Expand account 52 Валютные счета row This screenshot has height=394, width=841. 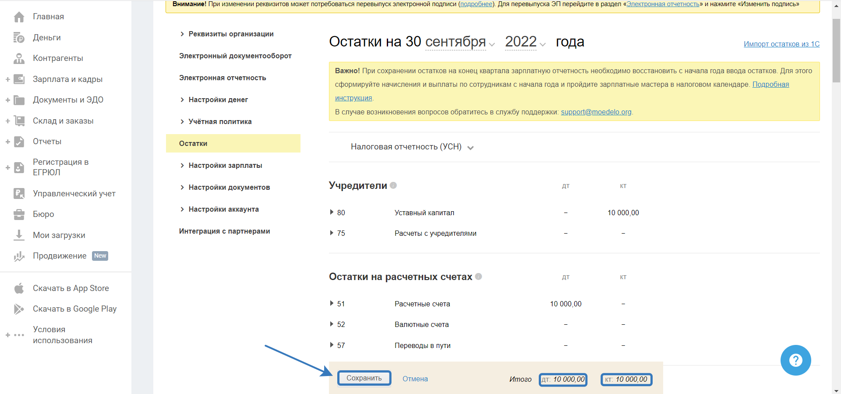coord(332,324)
